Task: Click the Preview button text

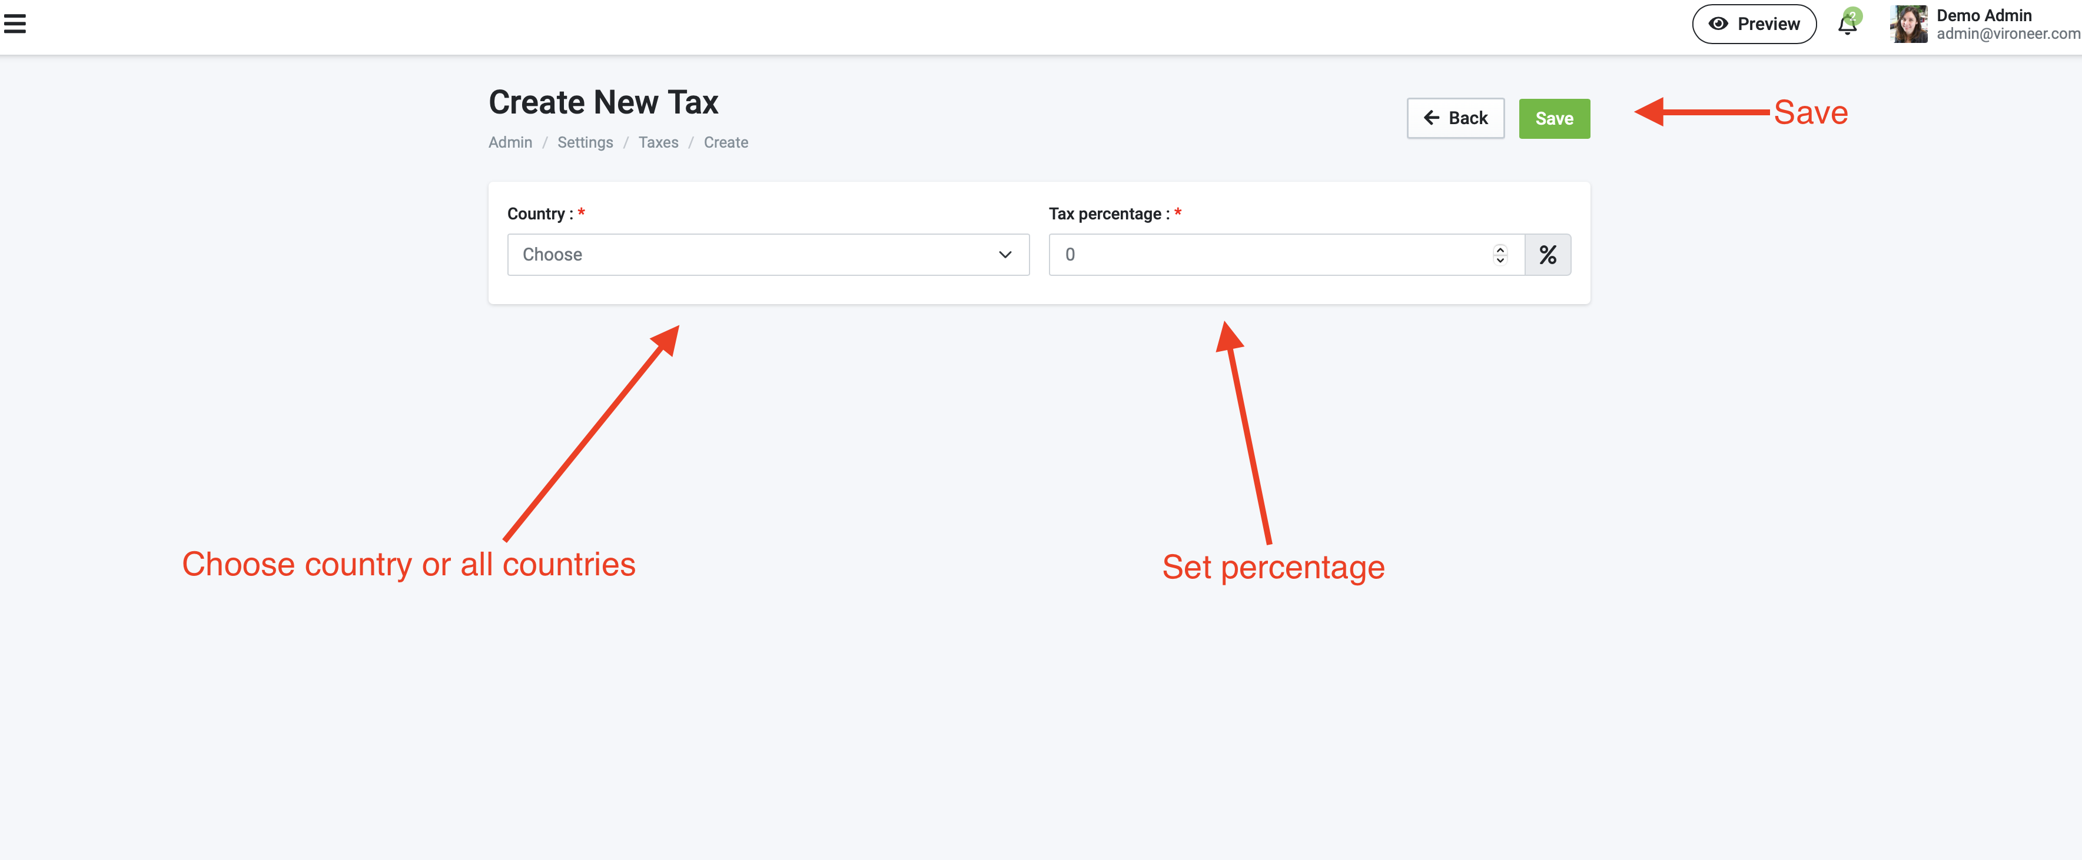Action: coord(1768,24)
